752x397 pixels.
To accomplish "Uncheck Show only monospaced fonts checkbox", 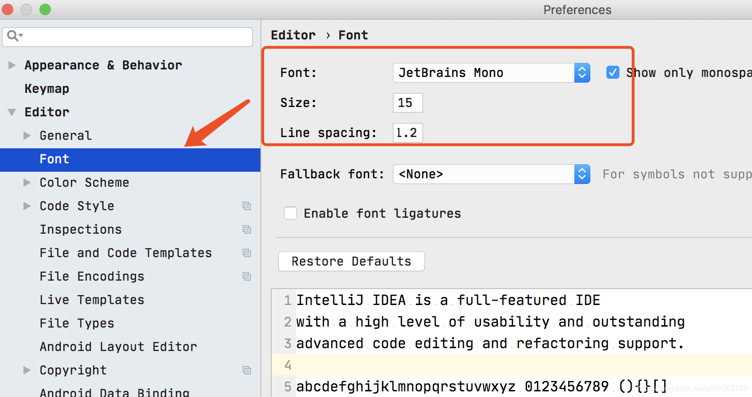I will click(x=612, y=72).
